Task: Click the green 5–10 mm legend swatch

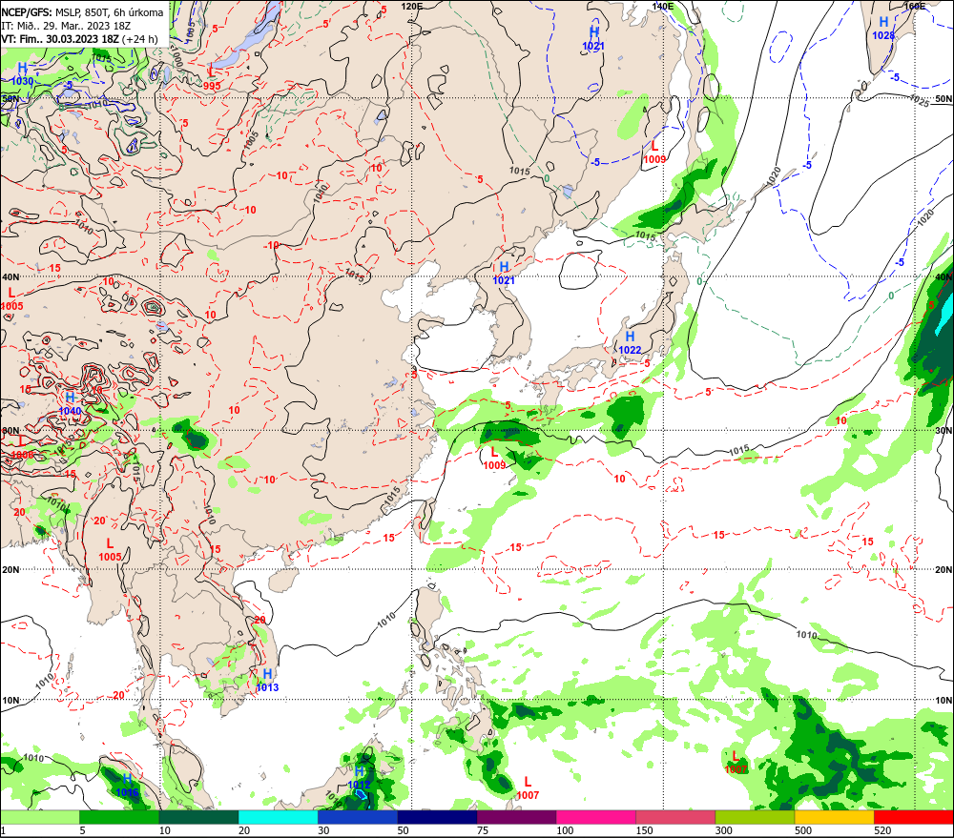Action: coord(118,817)
